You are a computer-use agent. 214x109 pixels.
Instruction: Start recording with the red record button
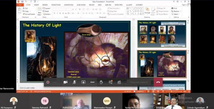48,82
